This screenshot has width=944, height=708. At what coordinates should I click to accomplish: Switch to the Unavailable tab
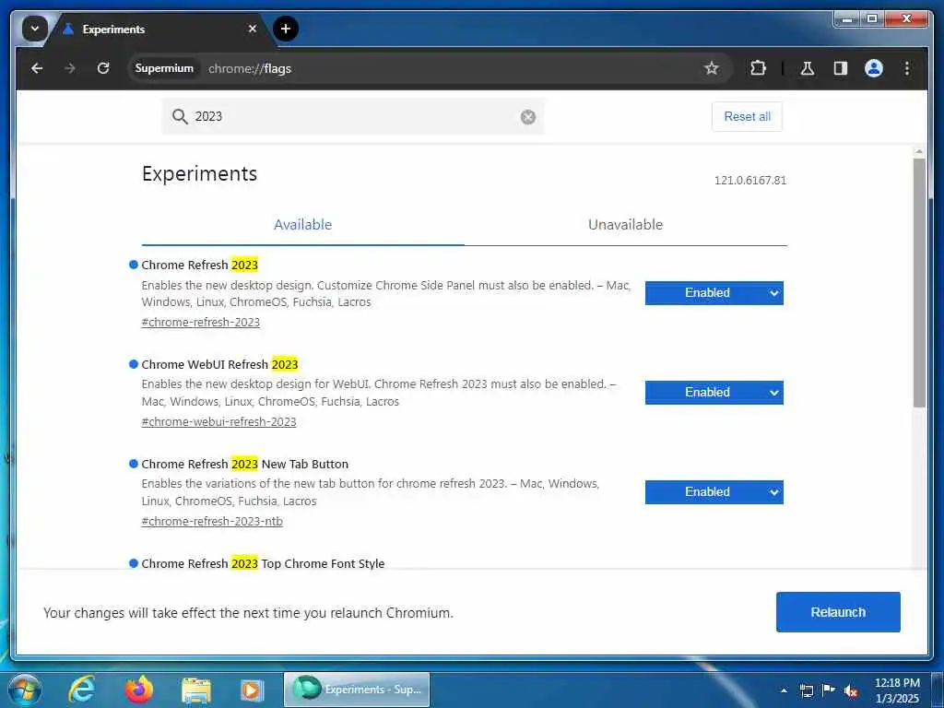coord(626,225)
